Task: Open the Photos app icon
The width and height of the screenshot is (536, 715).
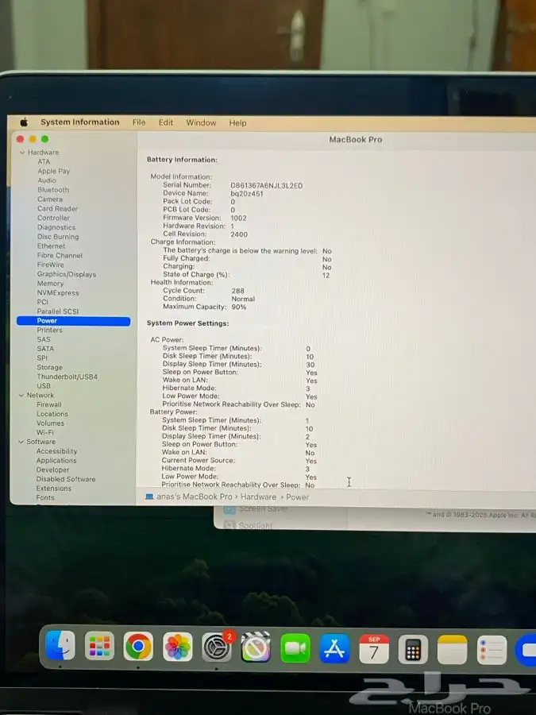Action: 177,647
